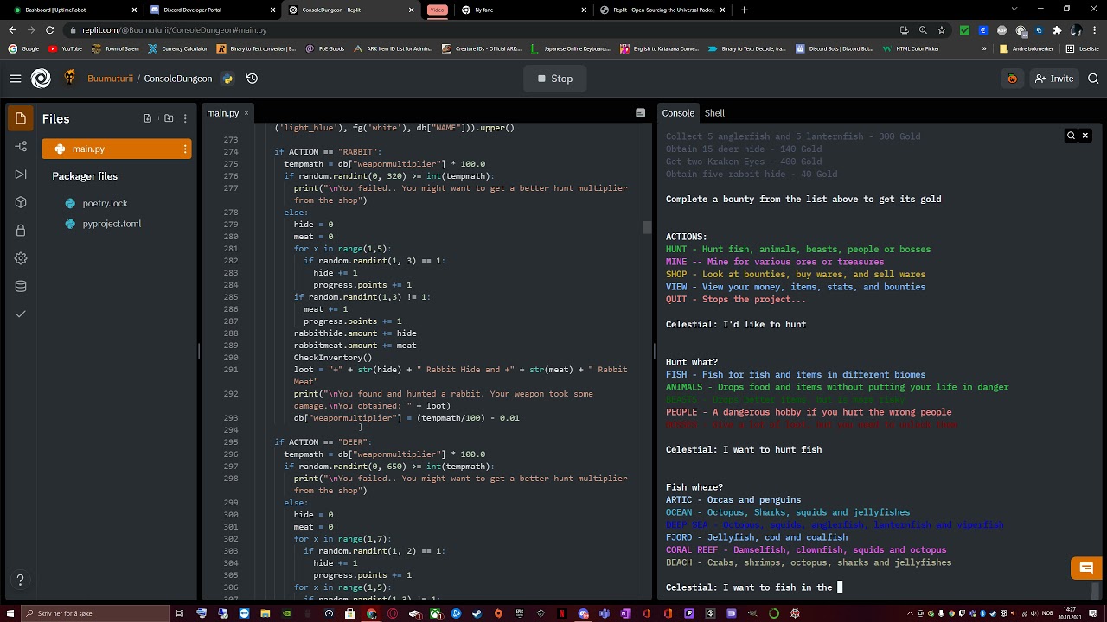Open the Andre bokmerker bookmarks folder

[1028, 49]
